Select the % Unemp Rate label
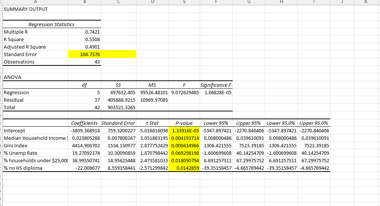The height and width of the screenshot is (206, 380). click(36, 153)
